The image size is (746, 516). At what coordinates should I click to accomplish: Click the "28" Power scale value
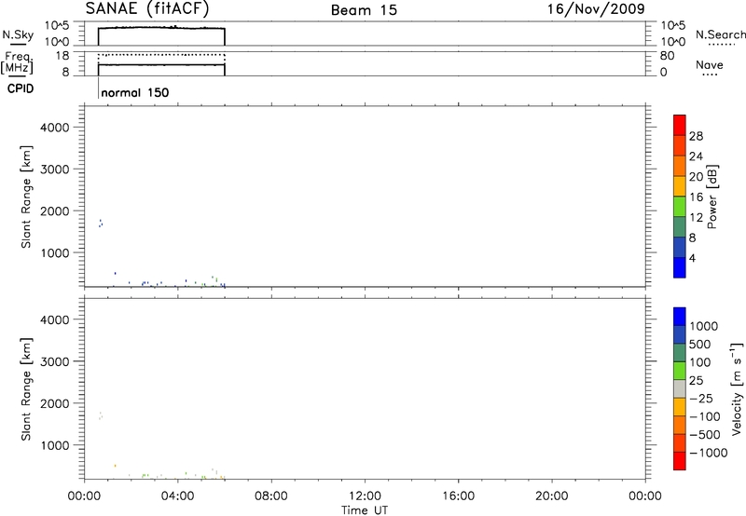[x=696, y=136]
